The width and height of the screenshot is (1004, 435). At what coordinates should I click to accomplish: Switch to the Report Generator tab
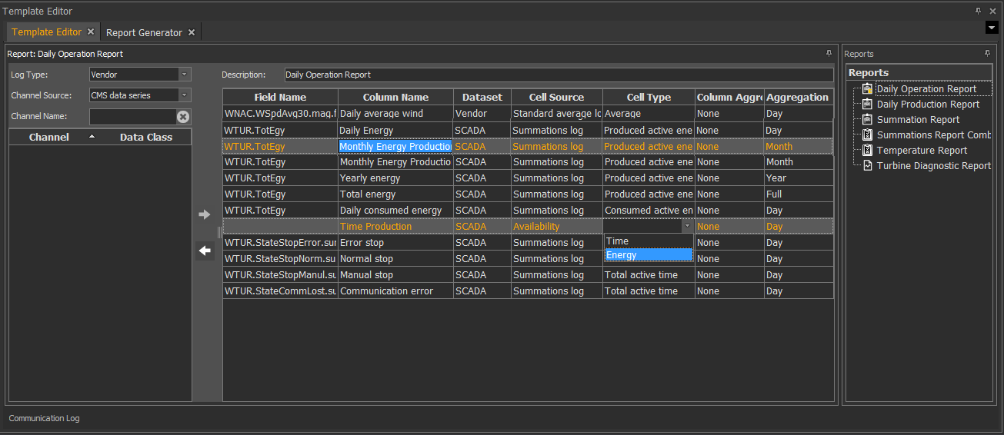(x=144, y=32)
